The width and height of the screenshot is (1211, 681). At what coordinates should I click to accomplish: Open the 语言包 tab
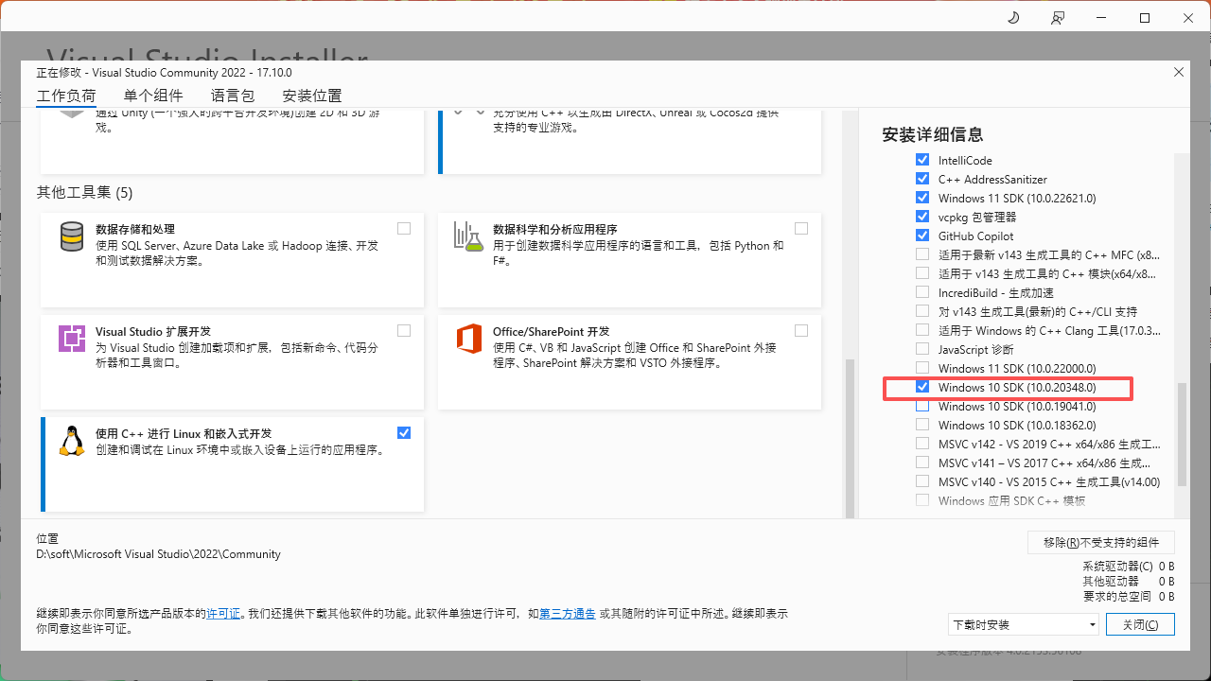pos(233,96)
